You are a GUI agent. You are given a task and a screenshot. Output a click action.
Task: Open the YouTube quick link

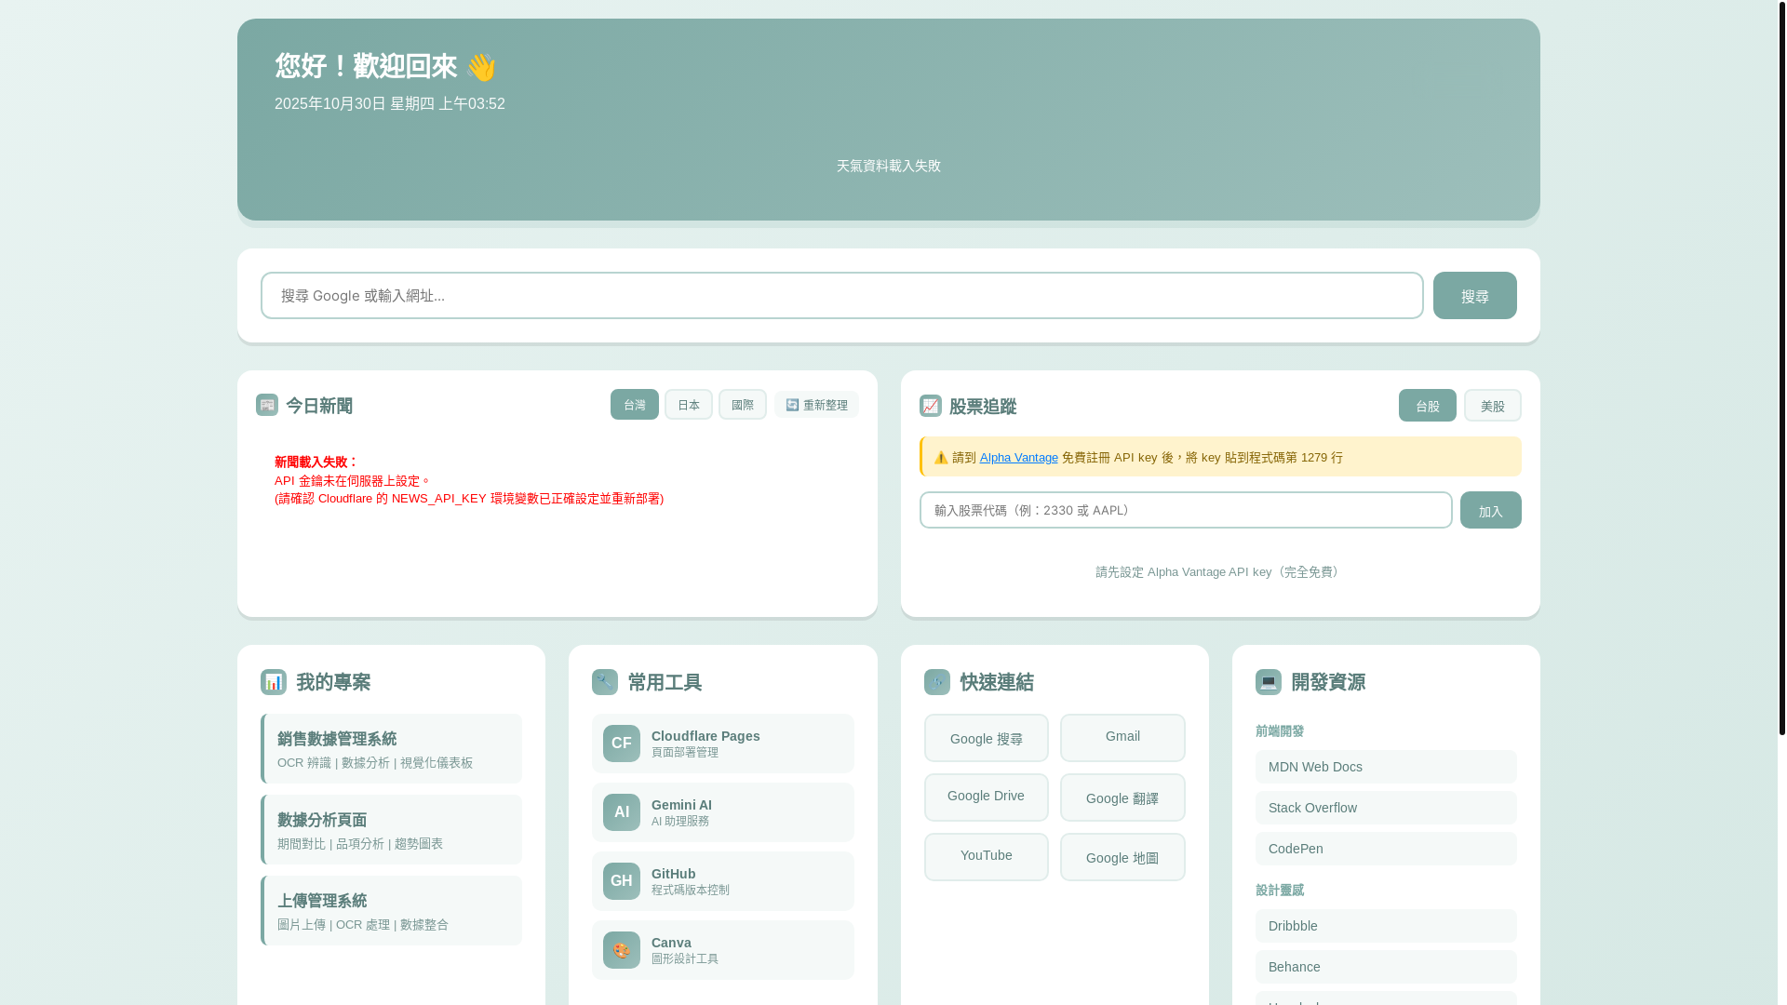pos(987,857)
